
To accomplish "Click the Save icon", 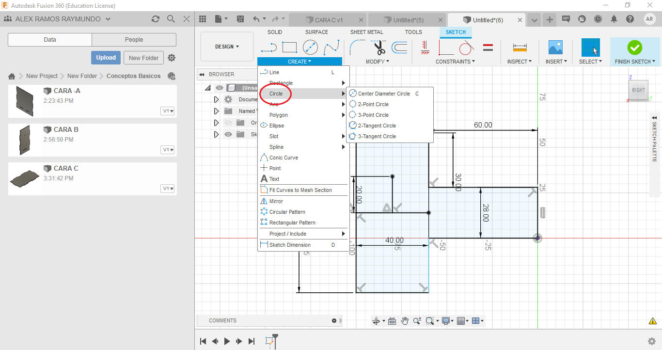I will [240, 19].
